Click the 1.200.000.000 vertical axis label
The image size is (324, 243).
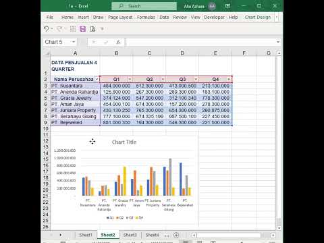[65, 151]
